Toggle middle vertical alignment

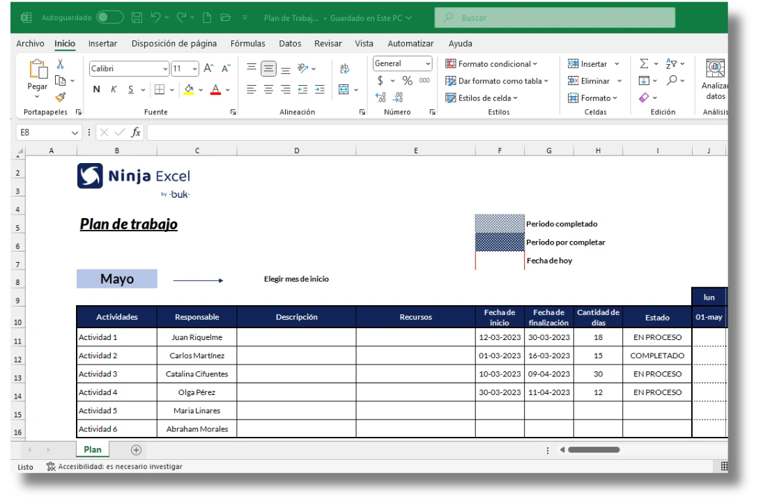[268, 68]
